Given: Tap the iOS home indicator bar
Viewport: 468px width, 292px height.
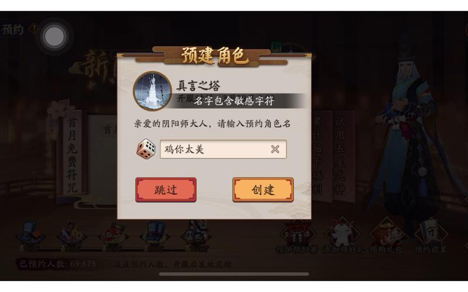Looking at the screenshot, I should coord(234,274).
